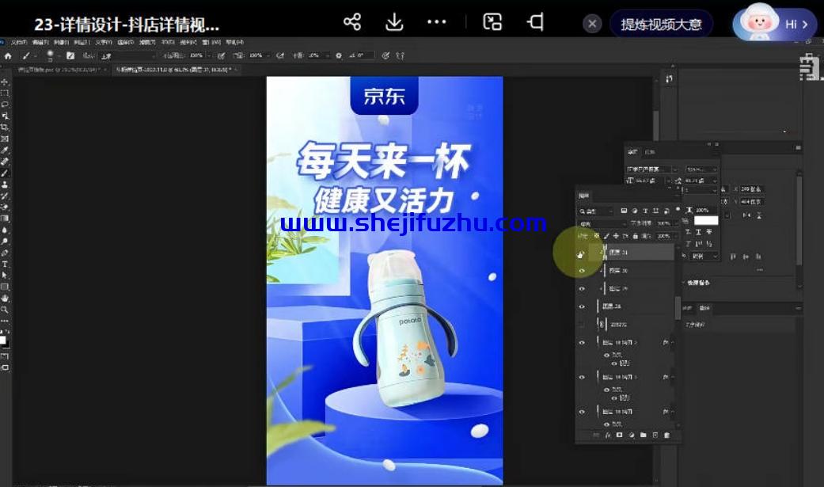Hide the sixth layer with effects
824x487 pixels.
(581, 342)
